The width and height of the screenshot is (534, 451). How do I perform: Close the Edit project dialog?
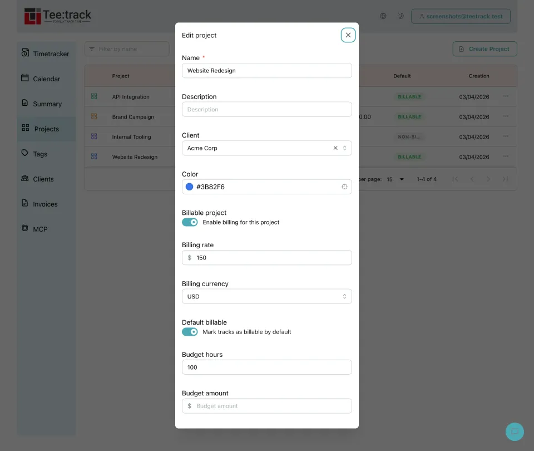pyautogui.click(x=348, y=35)
